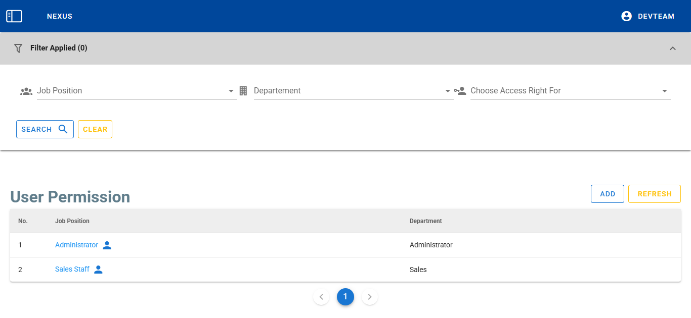The width and height of the screenshot is (691, 318).
Task: Click the person icon beside Administrator
Action: (x=107, y=245)
